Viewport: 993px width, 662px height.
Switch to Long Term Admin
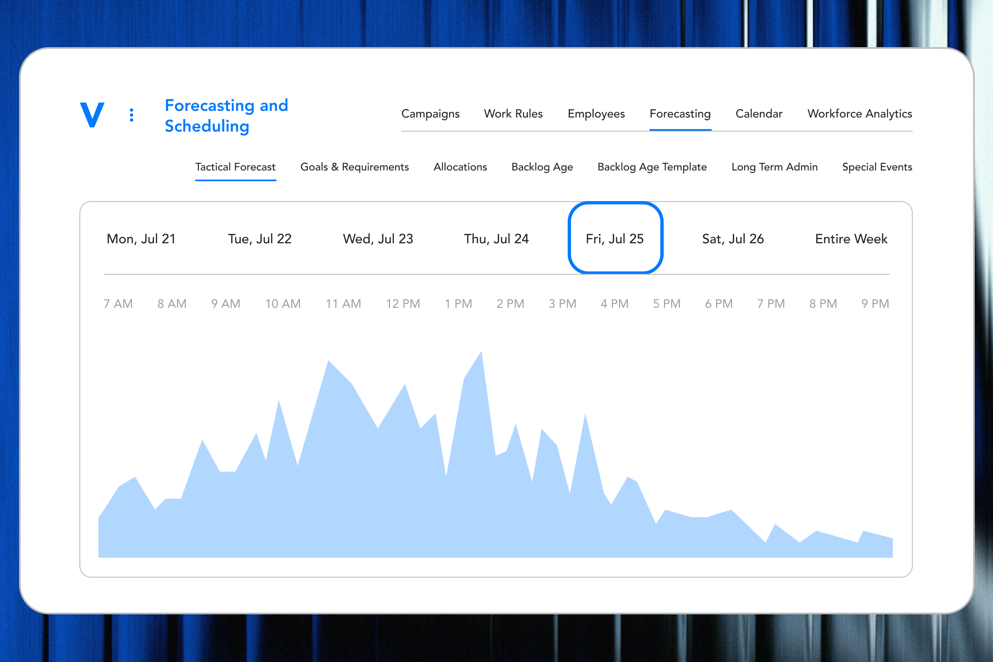774,167
